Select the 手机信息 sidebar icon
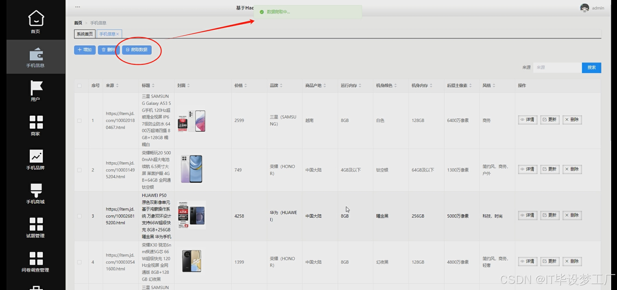This screenshot has width=617, height=290. [x=36, y=54]
